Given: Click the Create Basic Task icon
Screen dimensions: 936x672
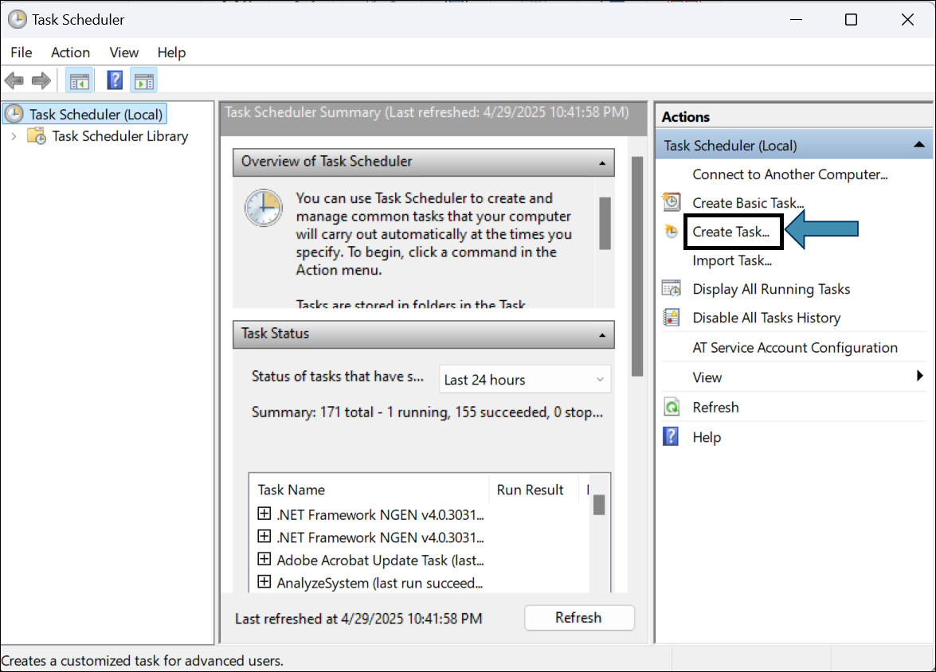Looking at the screenshot, I should [x=672, y=203].
